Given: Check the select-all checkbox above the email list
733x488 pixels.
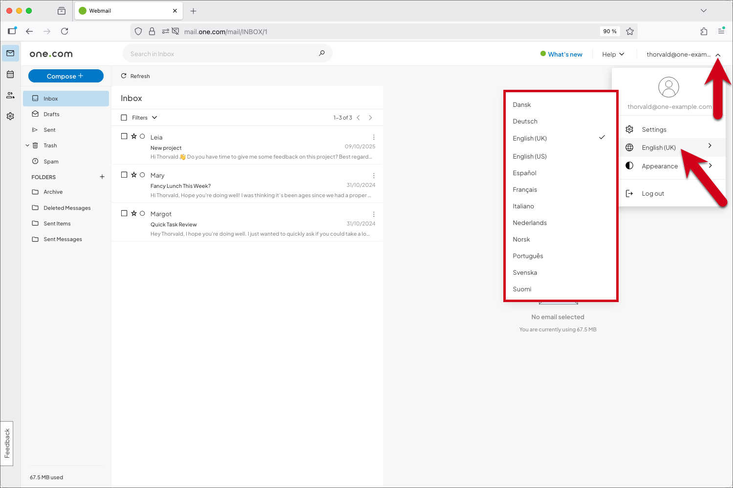Looking at the screenshot, I should (x=124, y=117).
